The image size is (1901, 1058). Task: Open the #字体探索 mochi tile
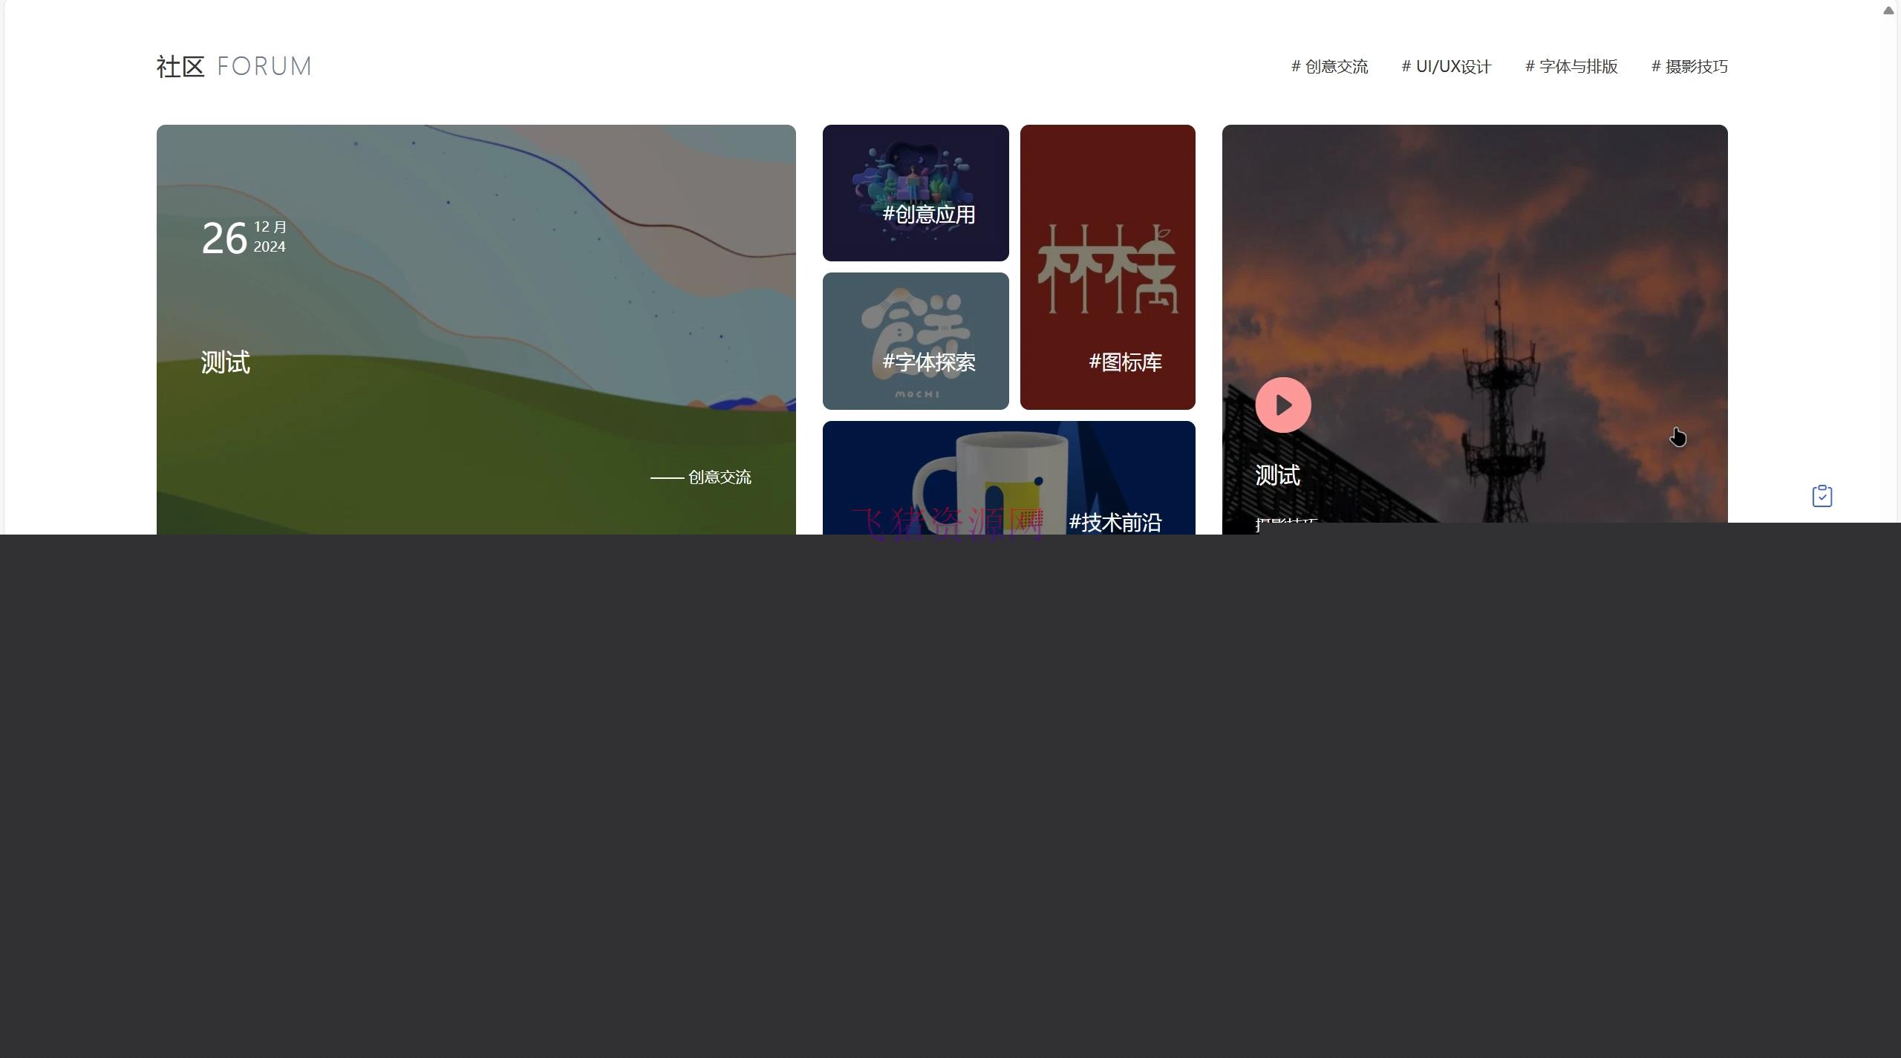tap(928, 362)
